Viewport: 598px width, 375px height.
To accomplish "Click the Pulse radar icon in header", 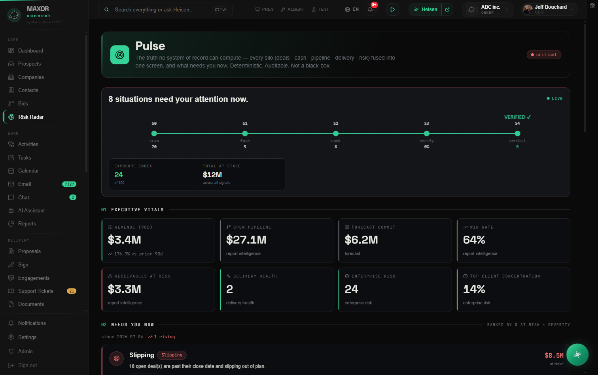I will coord(120,55).
